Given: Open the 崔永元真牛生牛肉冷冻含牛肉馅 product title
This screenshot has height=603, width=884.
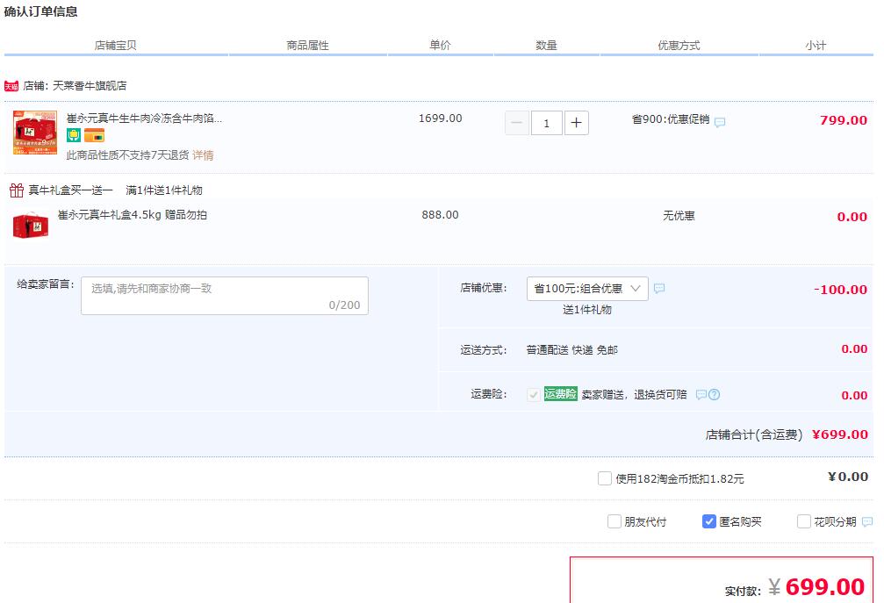Looking at the screenshot, I should [144, 118].
